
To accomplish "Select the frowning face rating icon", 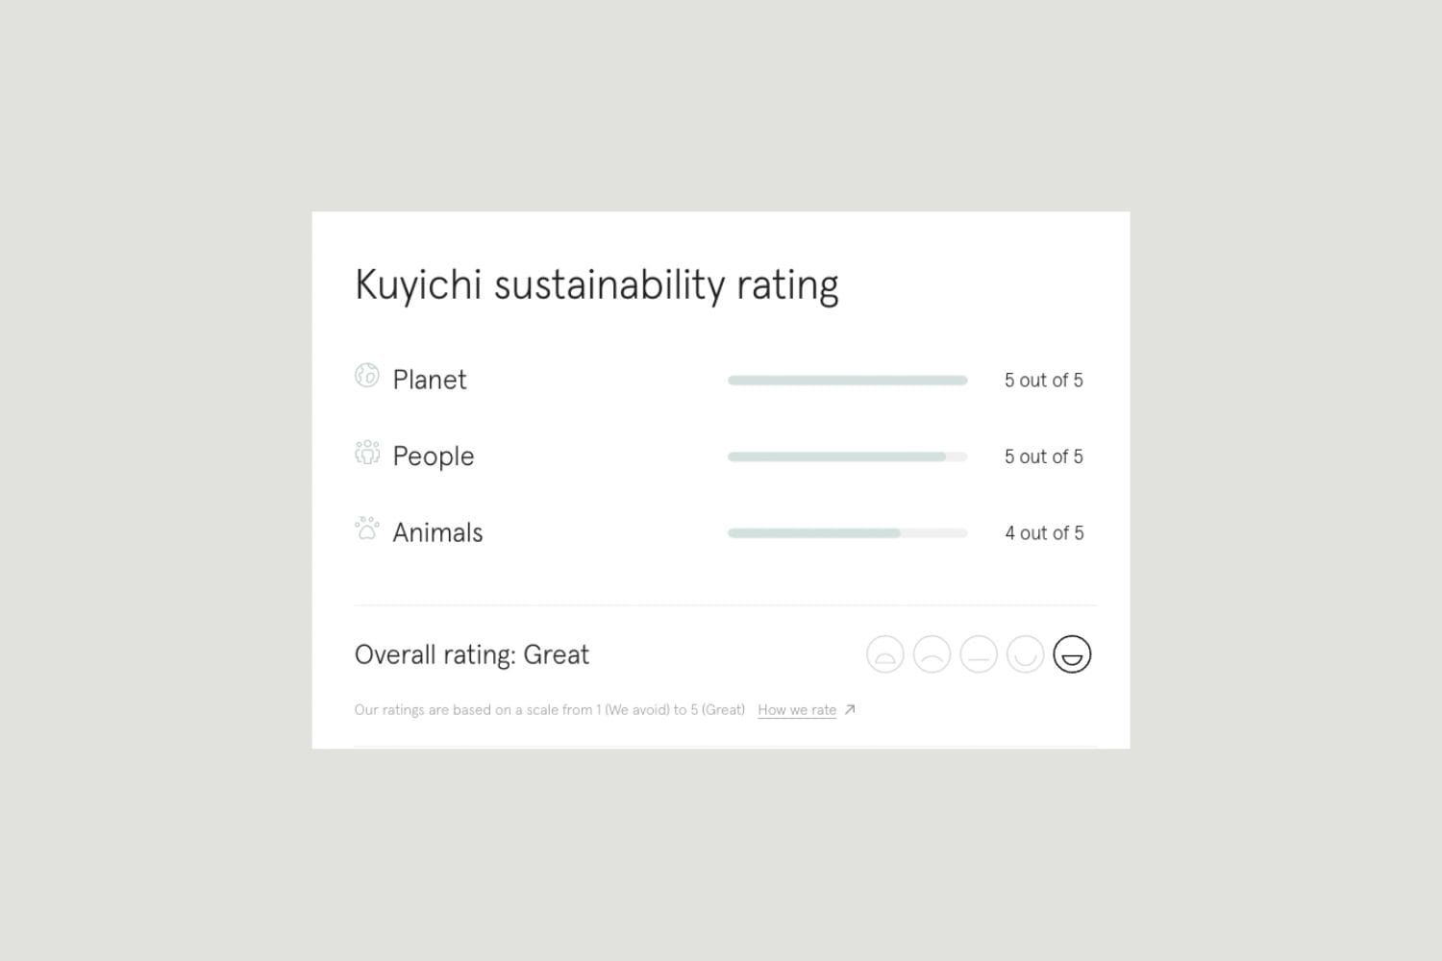I will coord(932,654).
